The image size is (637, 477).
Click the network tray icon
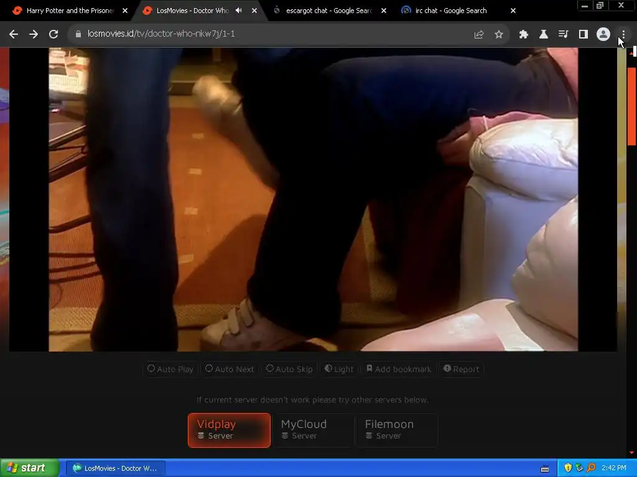(579, 468)
